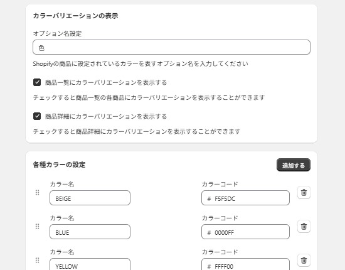Uncheck 商品一覧にカラーバリエーションを表示する checkbox
The height and width of the screenshot is (270, 345).
37,82
